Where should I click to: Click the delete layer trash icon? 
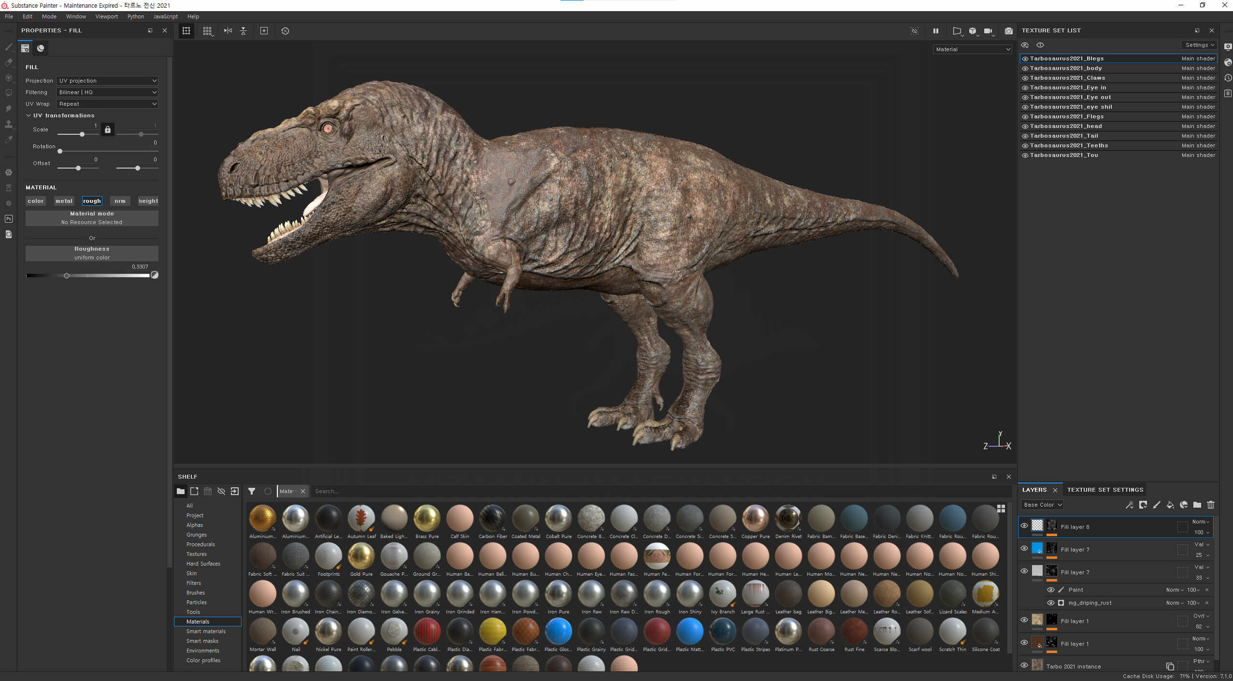point(1211,505)
